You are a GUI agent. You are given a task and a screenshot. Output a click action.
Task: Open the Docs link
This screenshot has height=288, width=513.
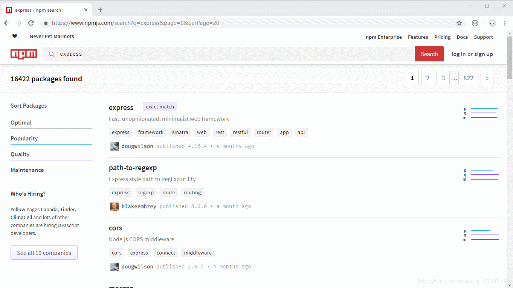pyautogui.click(x=462, y=37)
